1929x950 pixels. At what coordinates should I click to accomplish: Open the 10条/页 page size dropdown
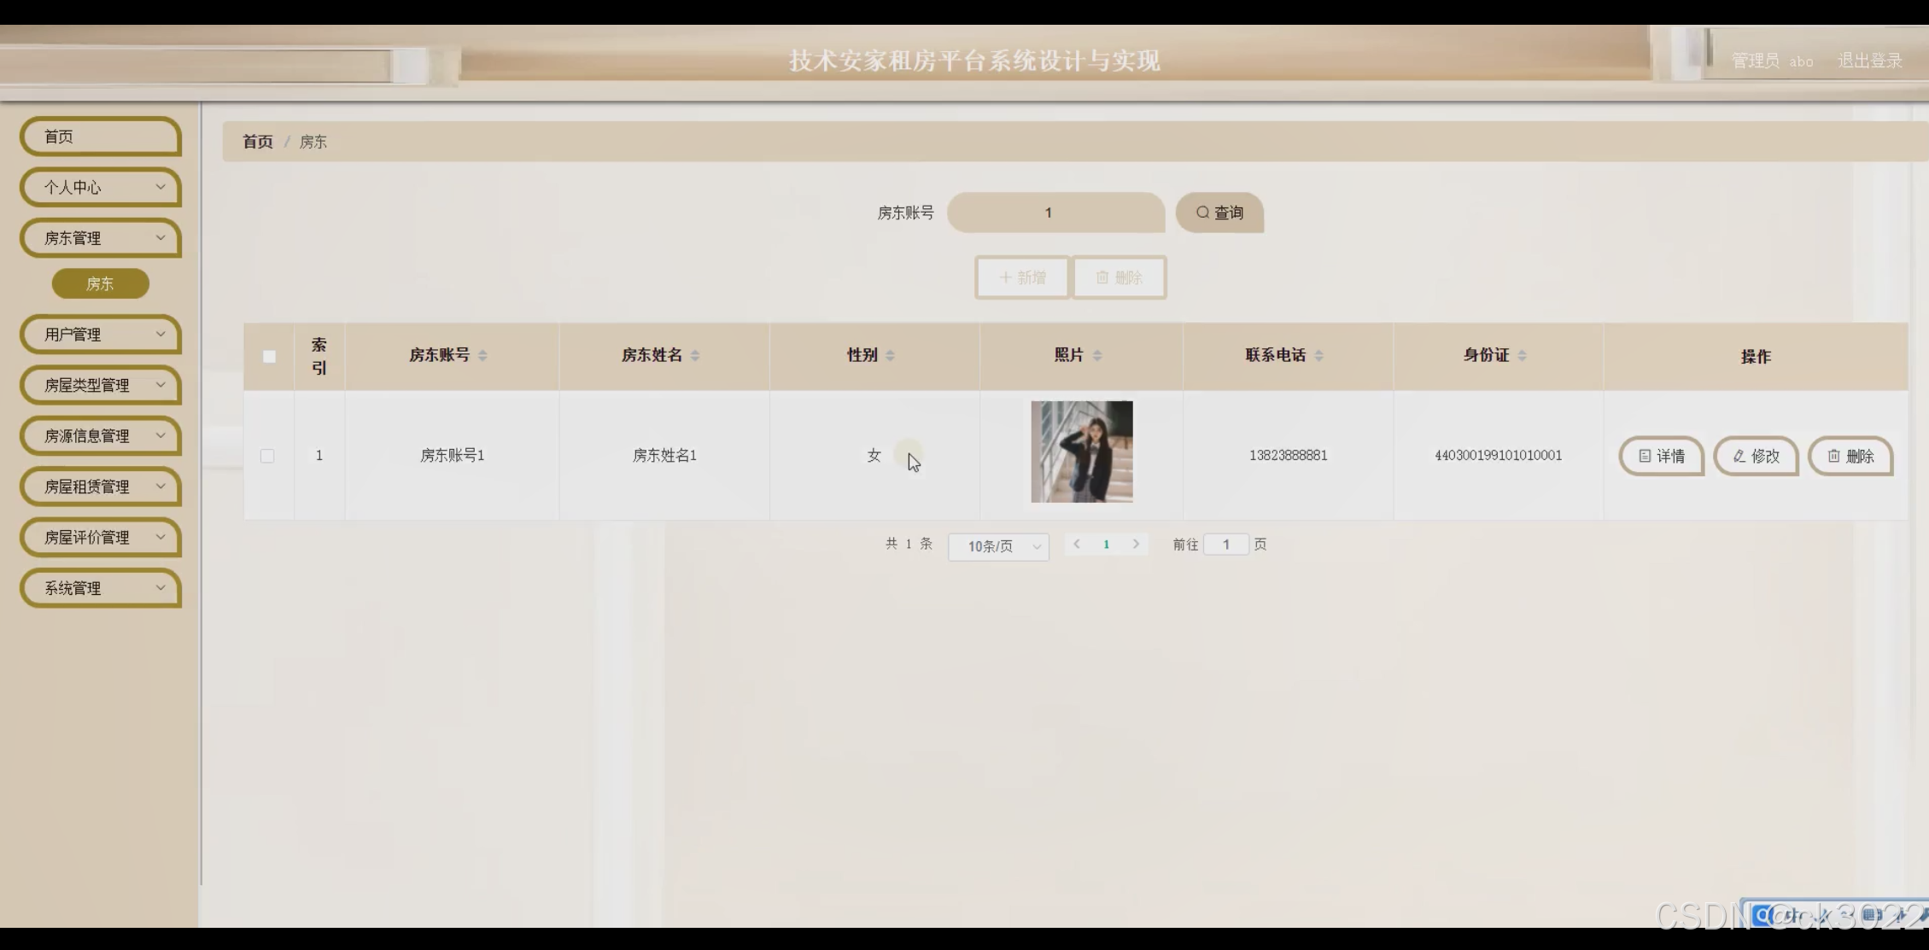pos(998,546)
